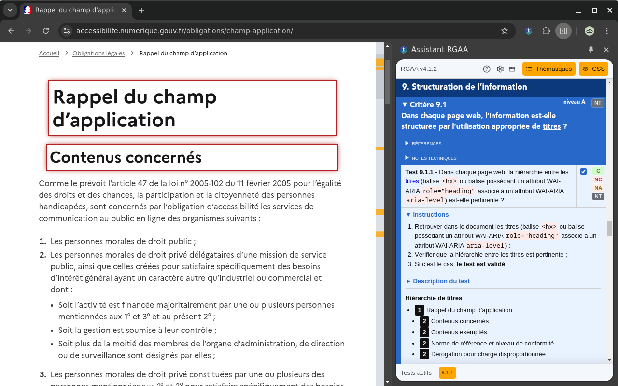The height and width of the screenshot is (386, 618).
Task: Click the Assistant RGAA extension toolbar icon
Action: pos(529,31)
